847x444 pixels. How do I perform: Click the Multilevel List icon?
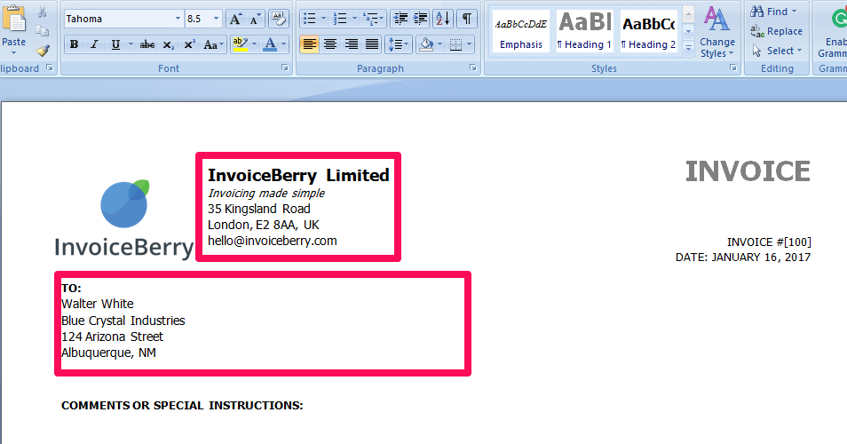click(371, 19)
